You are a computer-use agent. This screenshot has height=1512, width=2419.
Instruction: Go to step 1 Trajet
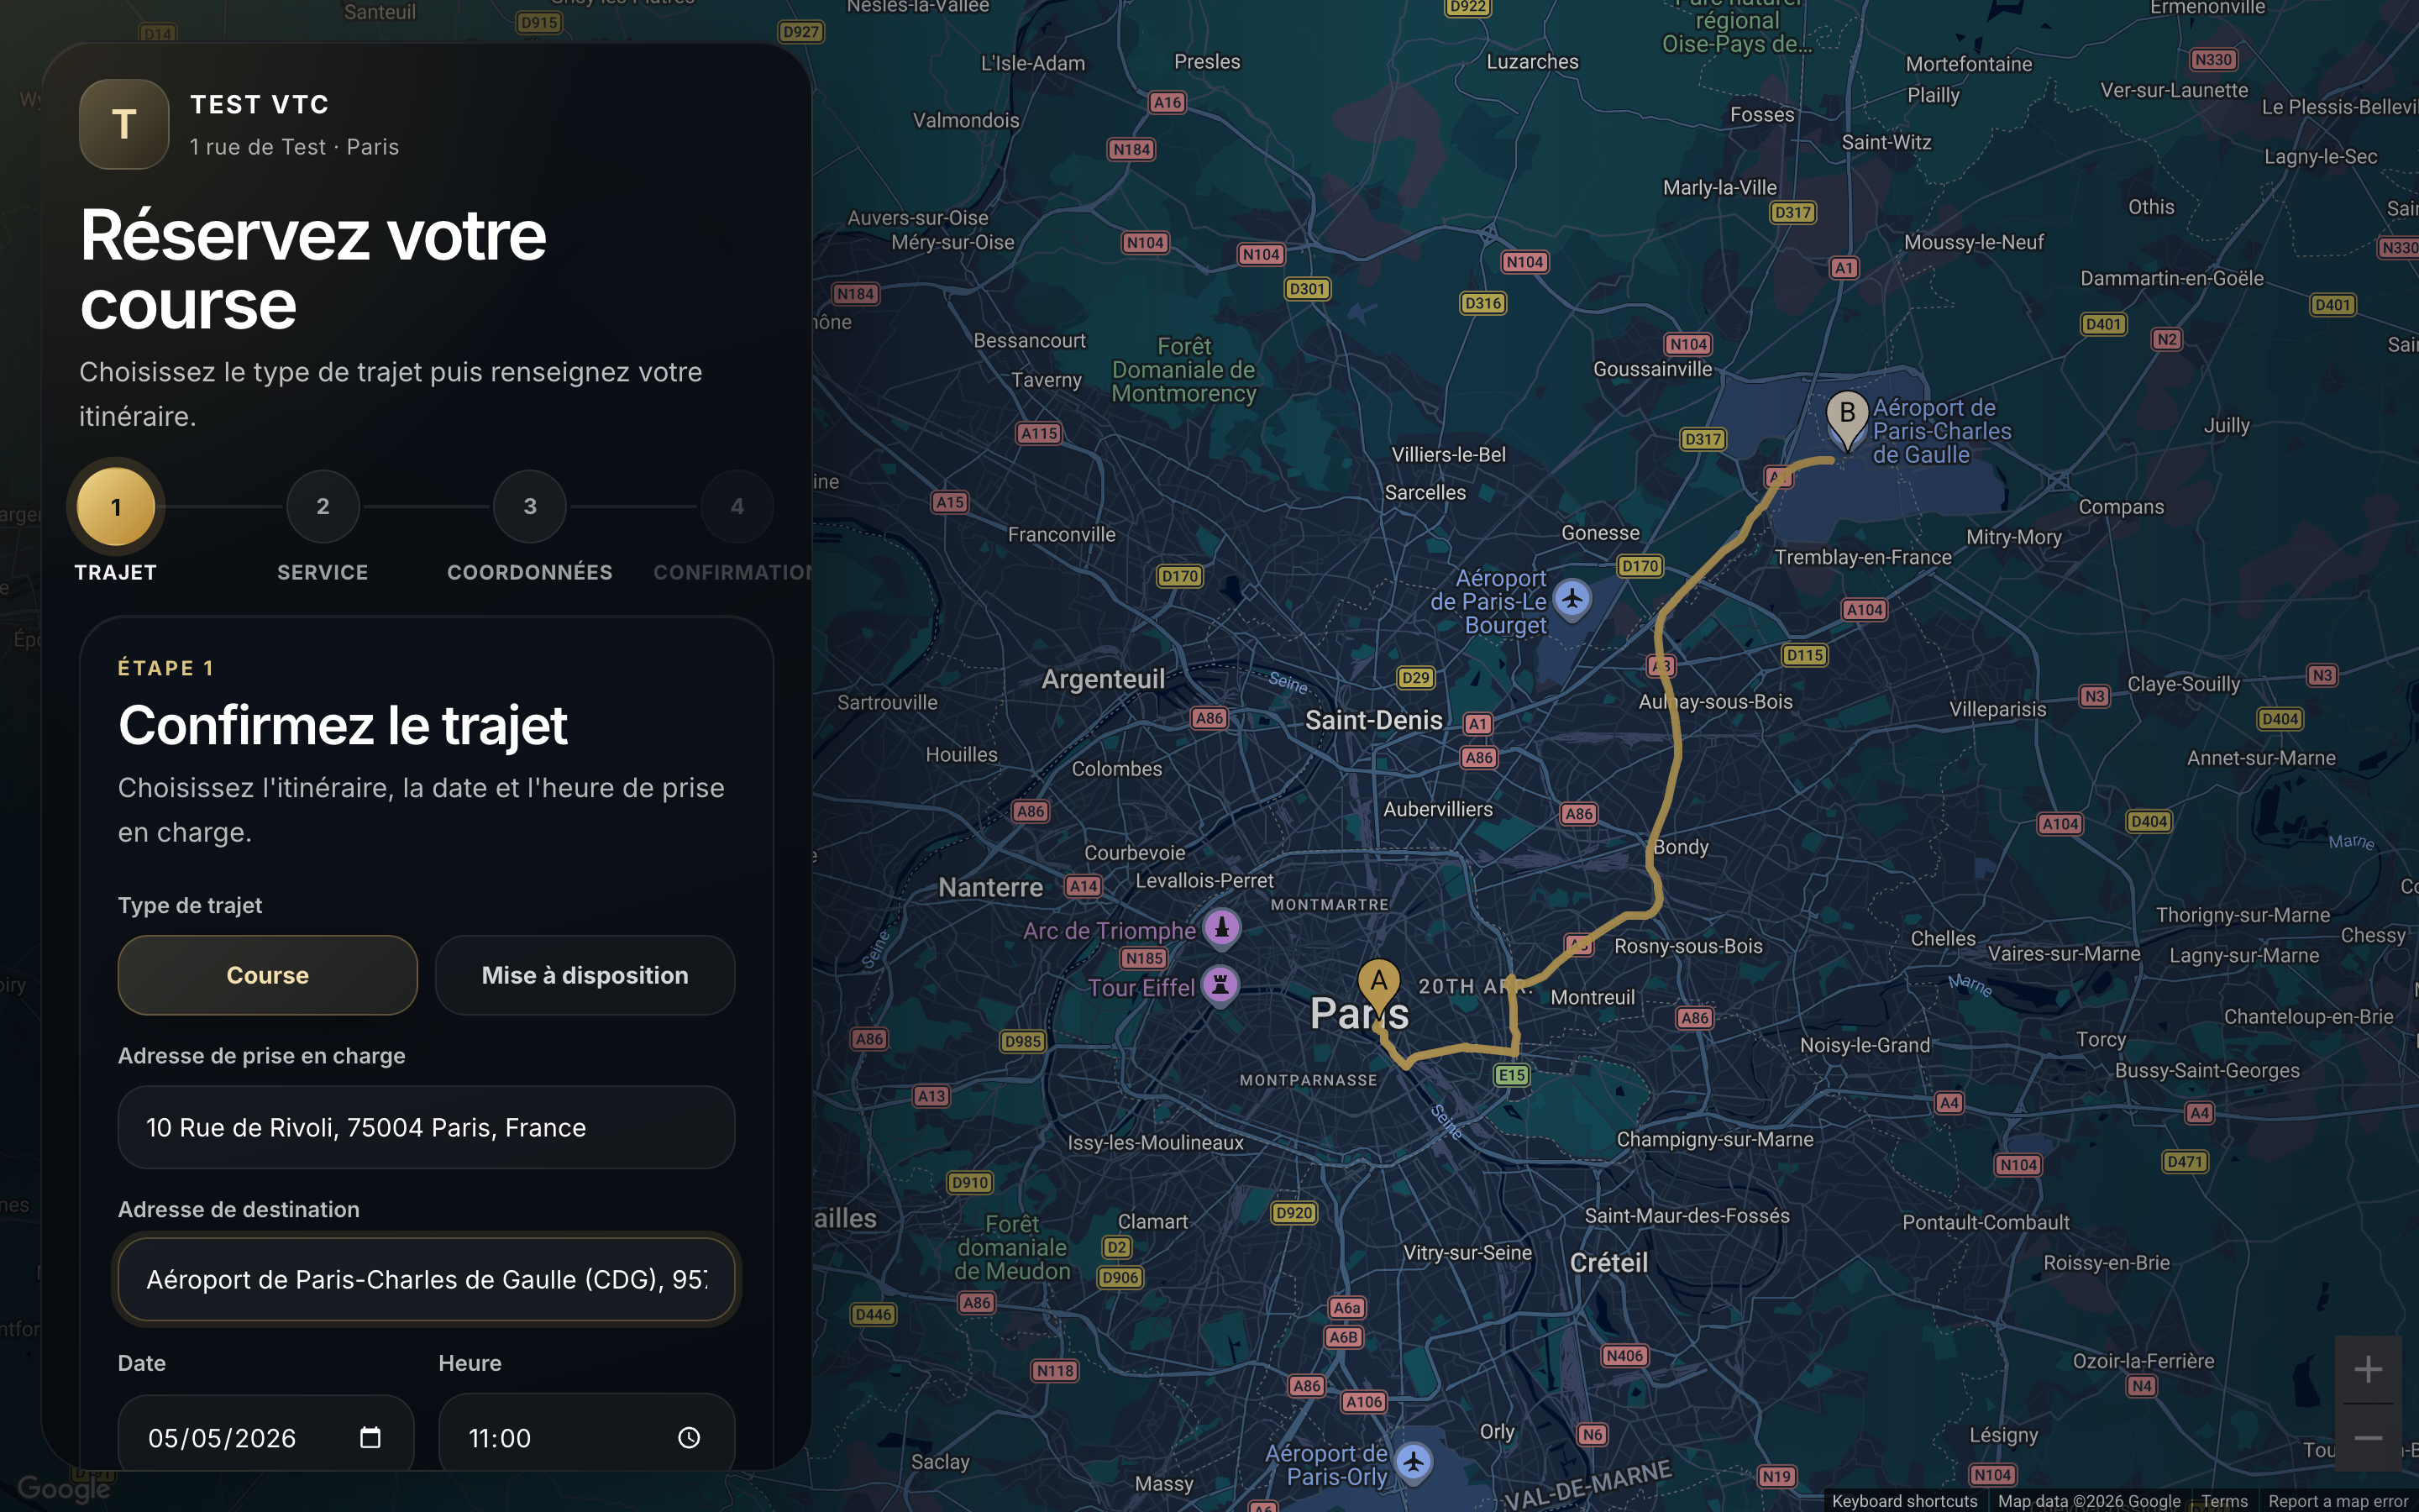116,507
